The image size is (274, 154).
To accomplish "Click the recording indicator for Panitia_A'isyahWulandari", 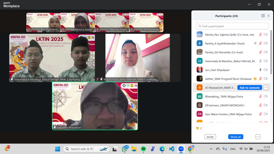I will pos(255,43).
